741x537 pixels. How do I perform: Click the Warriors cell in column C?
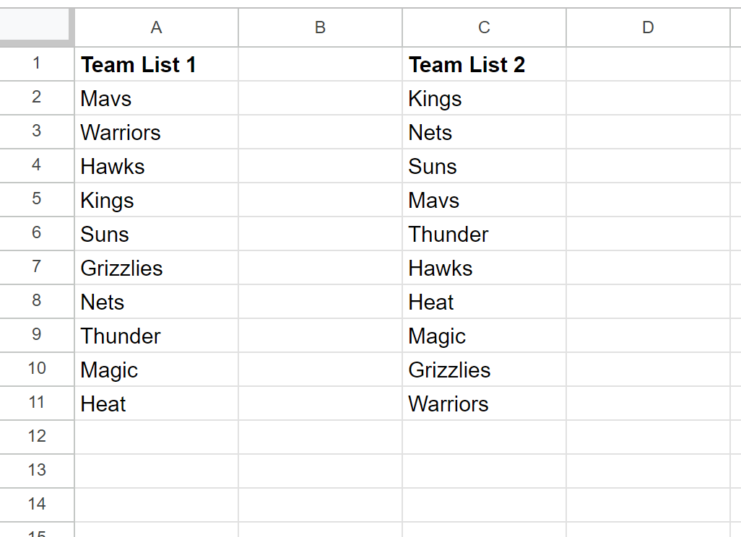[485, 403]
